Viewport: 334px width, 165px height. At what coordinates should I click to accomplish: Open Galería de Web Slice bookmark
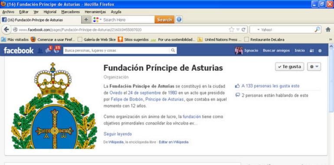(x=96, y=40)
